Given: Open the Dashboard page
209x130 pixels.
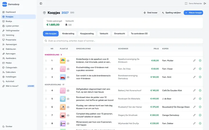Looking at the screenshot, I should tap(19, 12).
